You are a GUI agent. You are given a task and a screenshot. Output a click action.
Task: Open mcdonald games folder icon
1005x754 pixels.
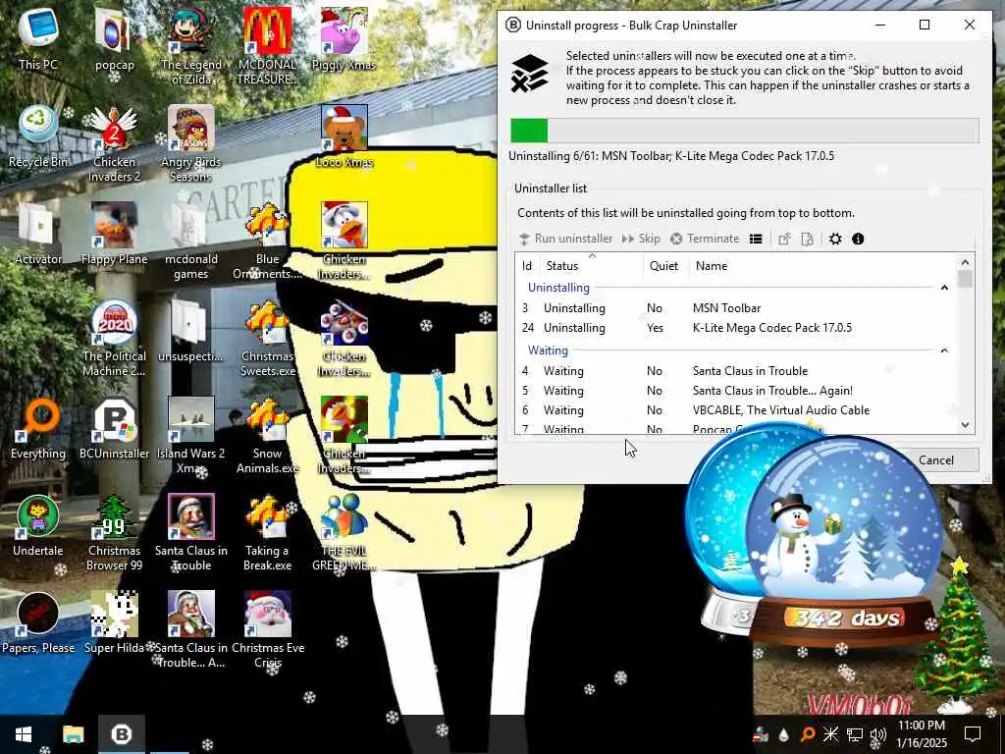(191, 242)
